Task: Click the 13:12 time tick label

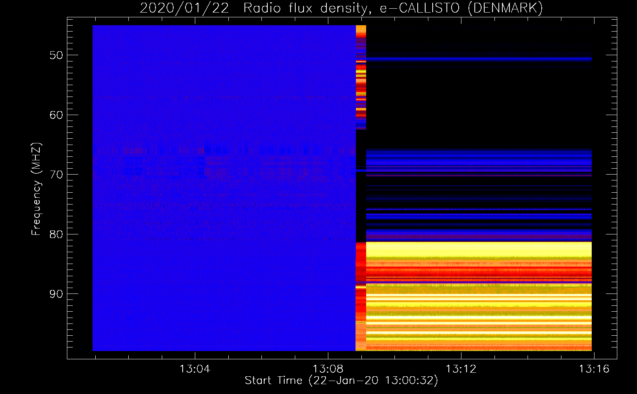Action: [461, 369]
